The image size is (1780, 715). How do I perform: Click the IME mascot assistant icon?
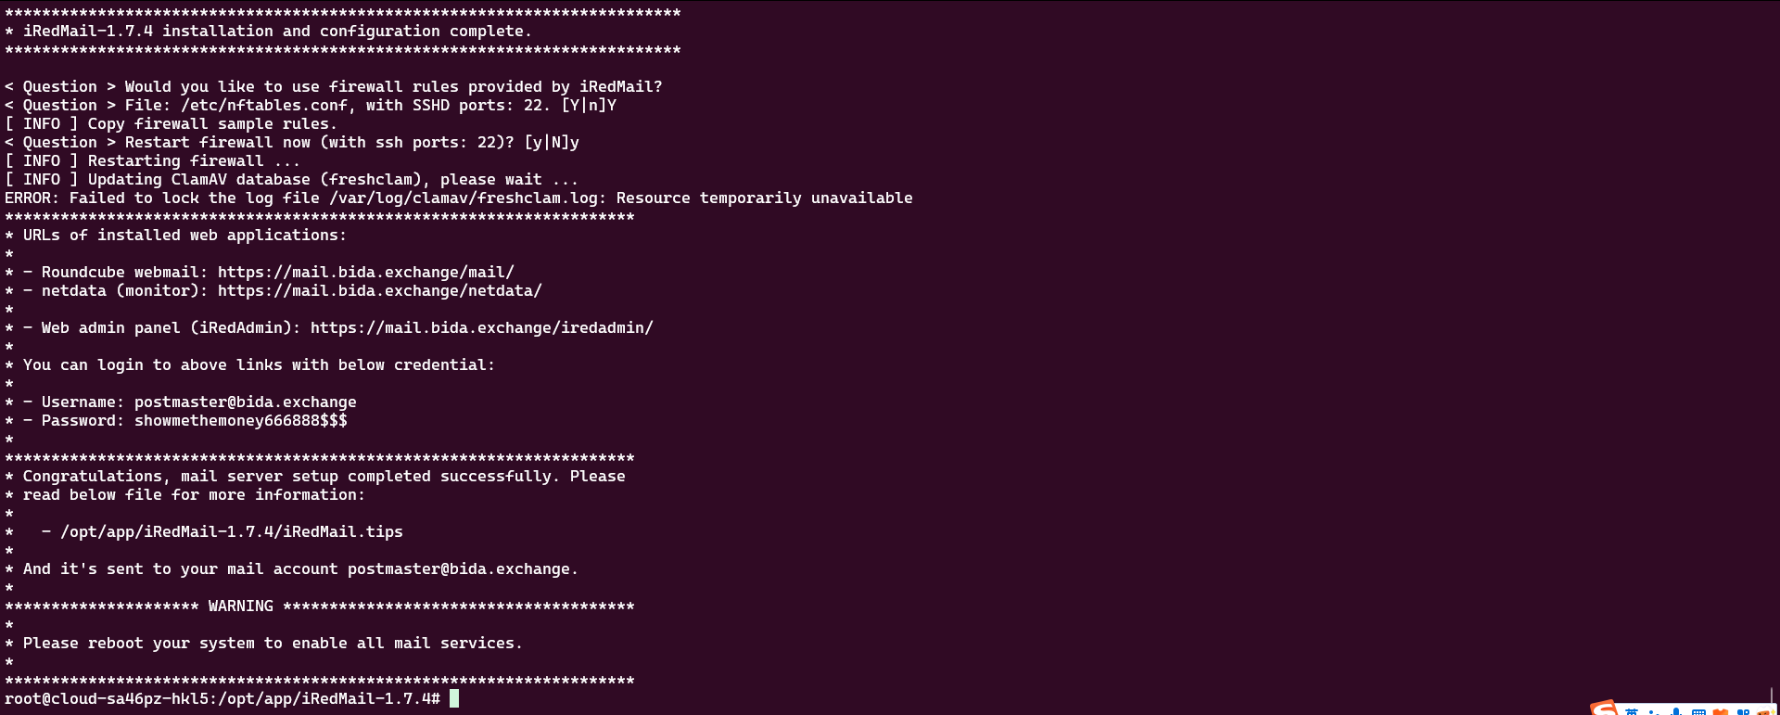click(1763, 711)
